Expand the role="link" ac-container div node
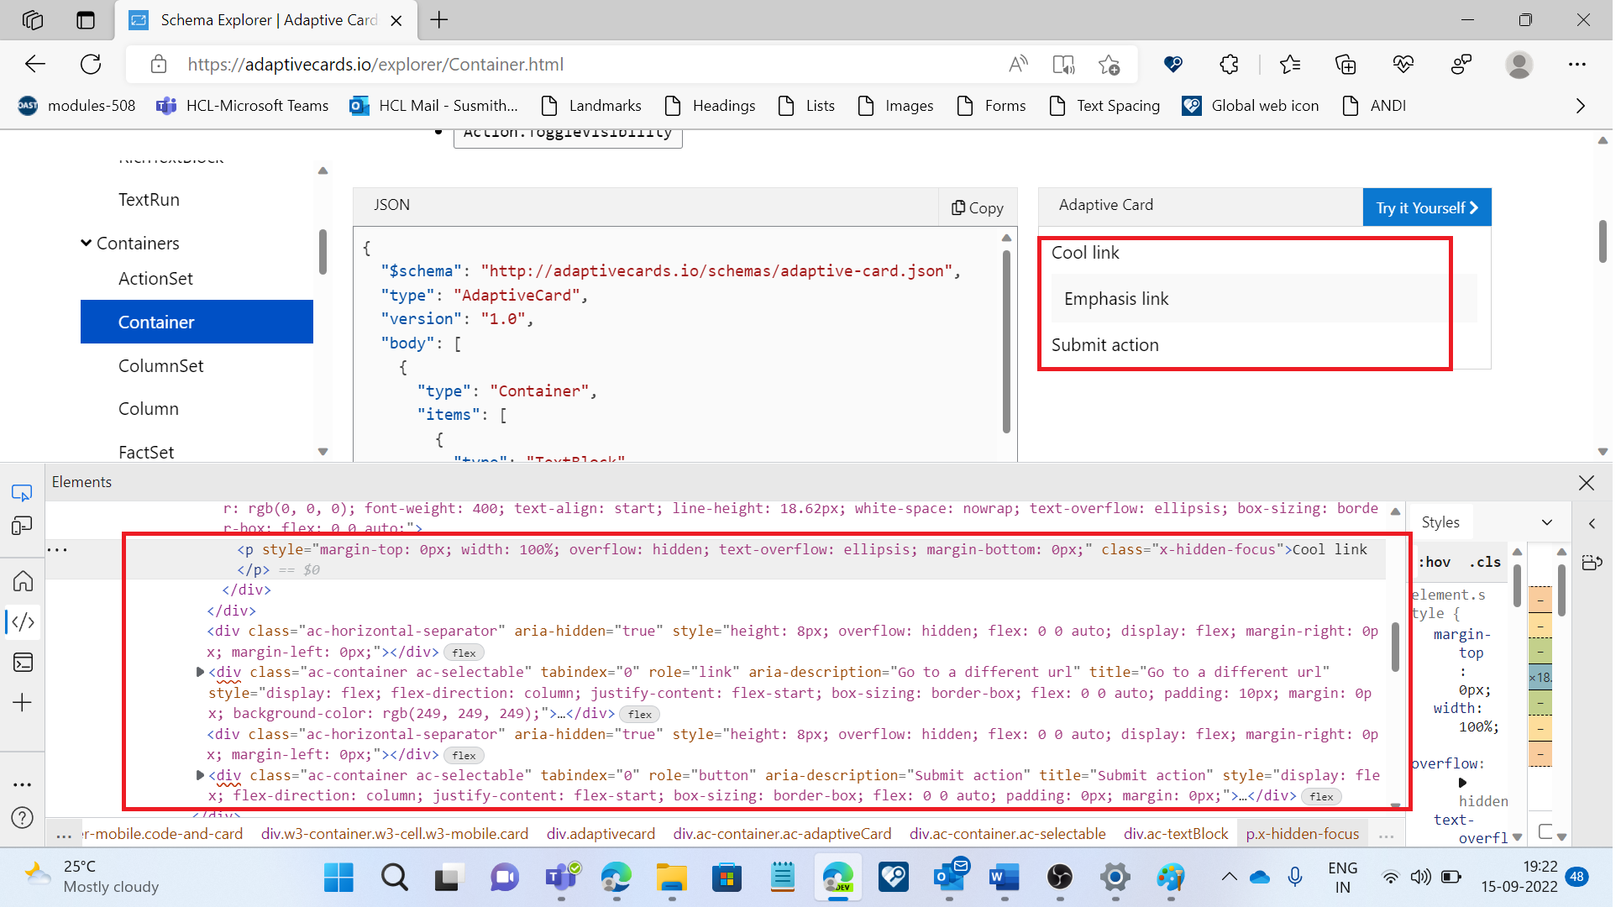 [x=200, y=672]
